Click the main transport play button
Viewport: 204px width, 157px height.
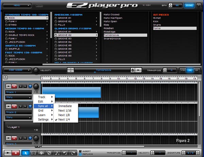(8, 153)
